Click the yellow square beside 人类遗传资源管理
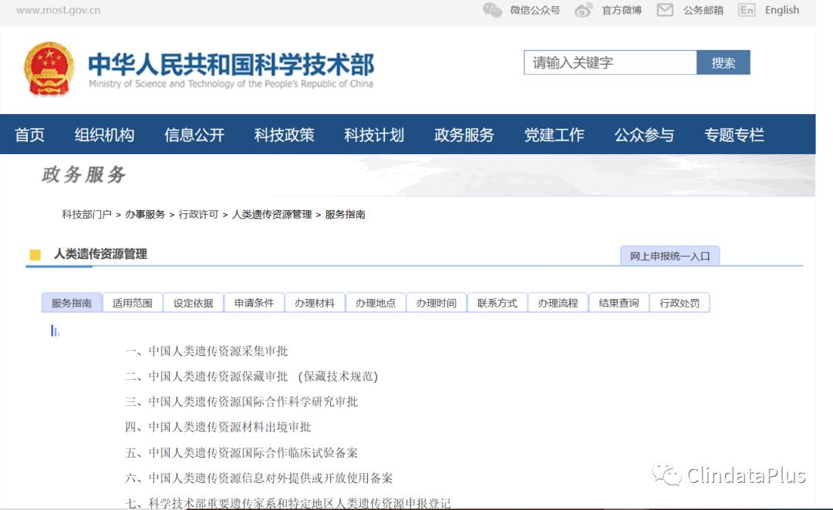 coord(35,255)
